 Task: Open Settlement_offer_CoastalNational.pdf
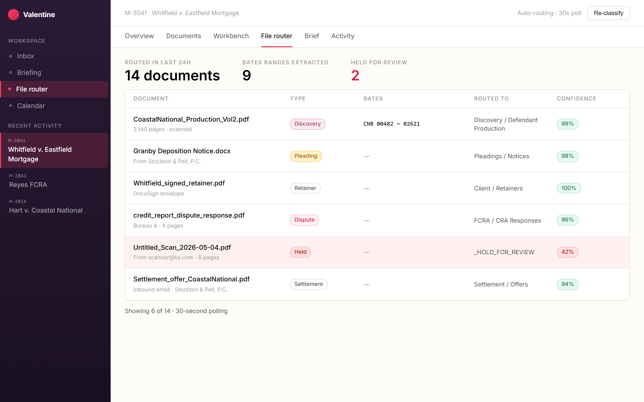coord(191,279)
